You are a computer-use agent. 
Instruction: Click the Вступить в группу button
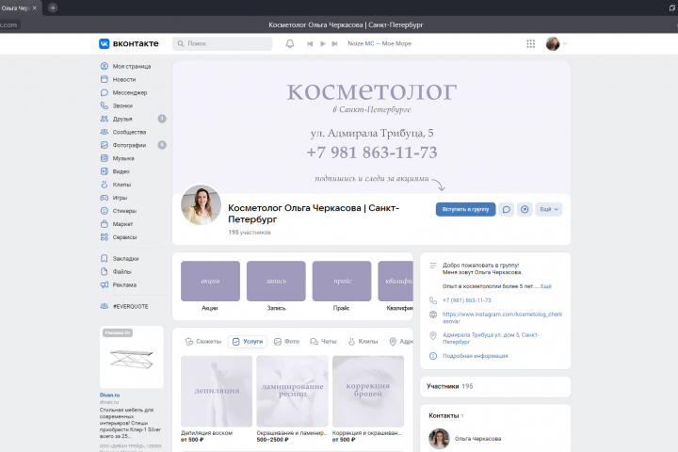click(465, 209)
